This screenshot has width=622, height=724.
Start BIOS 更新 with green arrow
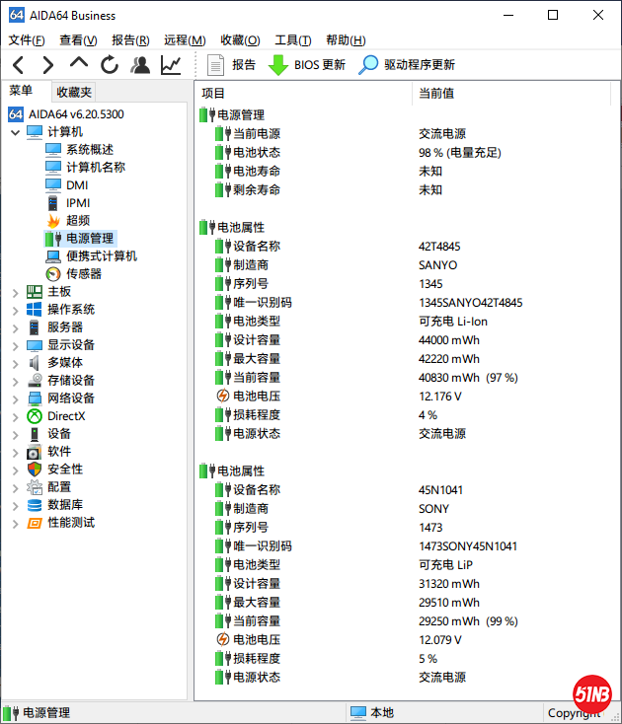(307, 65)
